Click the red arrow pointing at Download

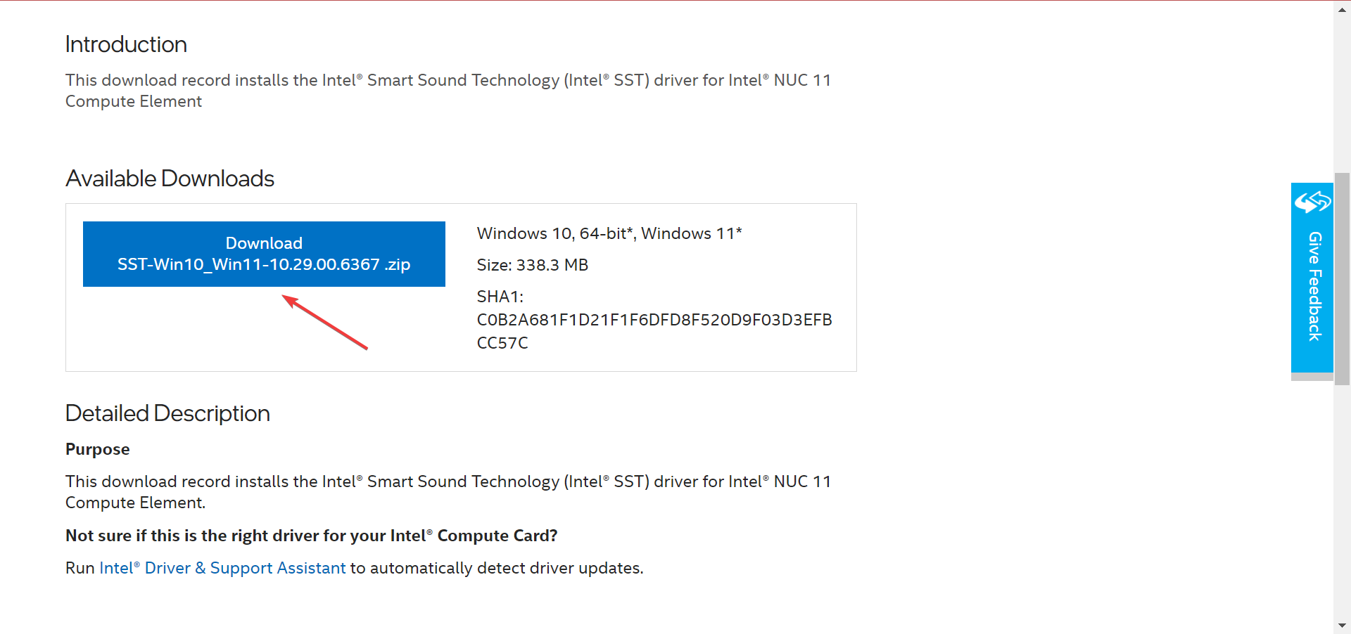(325, 323)
